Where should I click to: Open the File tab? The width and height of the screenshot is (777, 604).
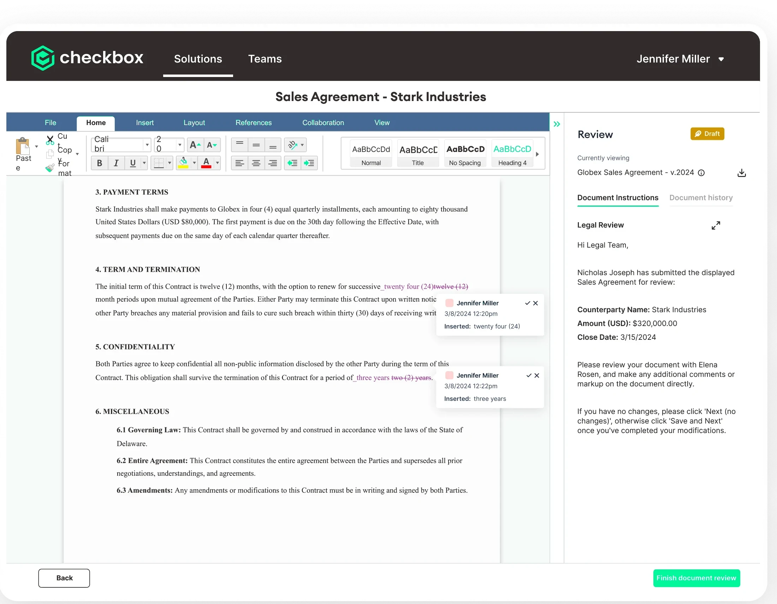click(x=51, y=123)
